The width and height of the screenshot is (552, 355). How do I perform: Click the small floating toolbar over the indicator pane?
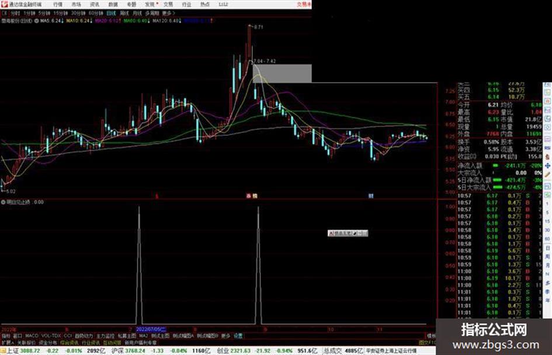point(348,233)
